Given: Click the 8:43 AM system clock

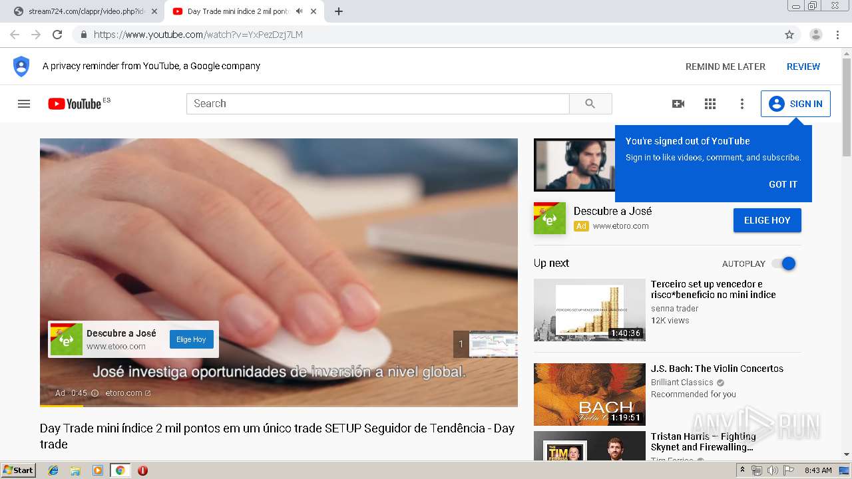Looking at the screenshot, I should (x=818, y=470).
